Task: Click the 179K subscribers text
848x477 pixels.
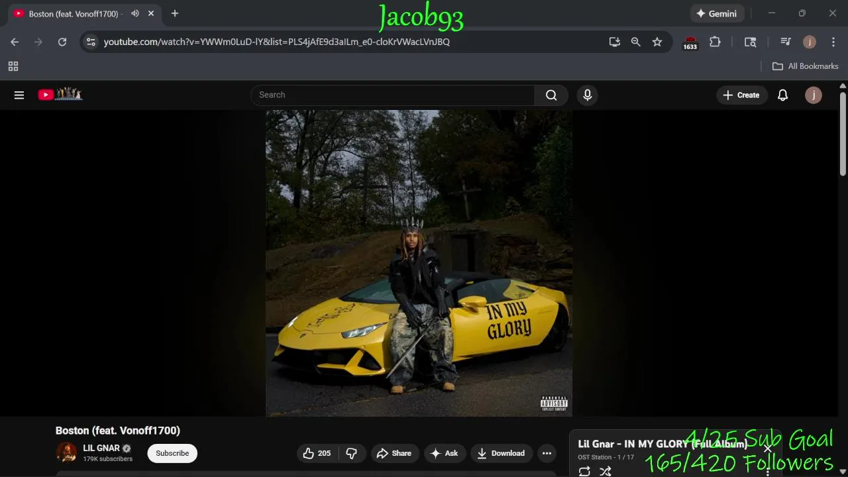Action: (107, 459)
